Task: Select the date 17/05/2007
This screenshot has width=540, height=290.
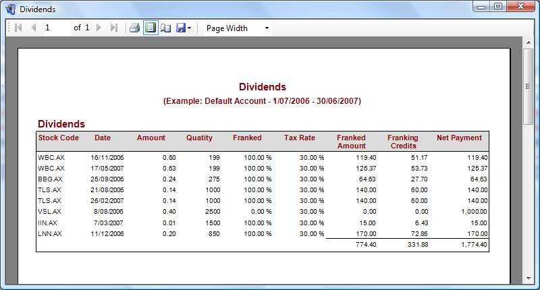Action: pyautogui.click(x=107, y=168)
